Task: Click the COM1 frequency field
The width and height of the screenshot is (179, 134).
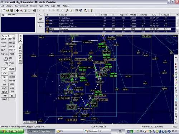Action: coord(12,39)
